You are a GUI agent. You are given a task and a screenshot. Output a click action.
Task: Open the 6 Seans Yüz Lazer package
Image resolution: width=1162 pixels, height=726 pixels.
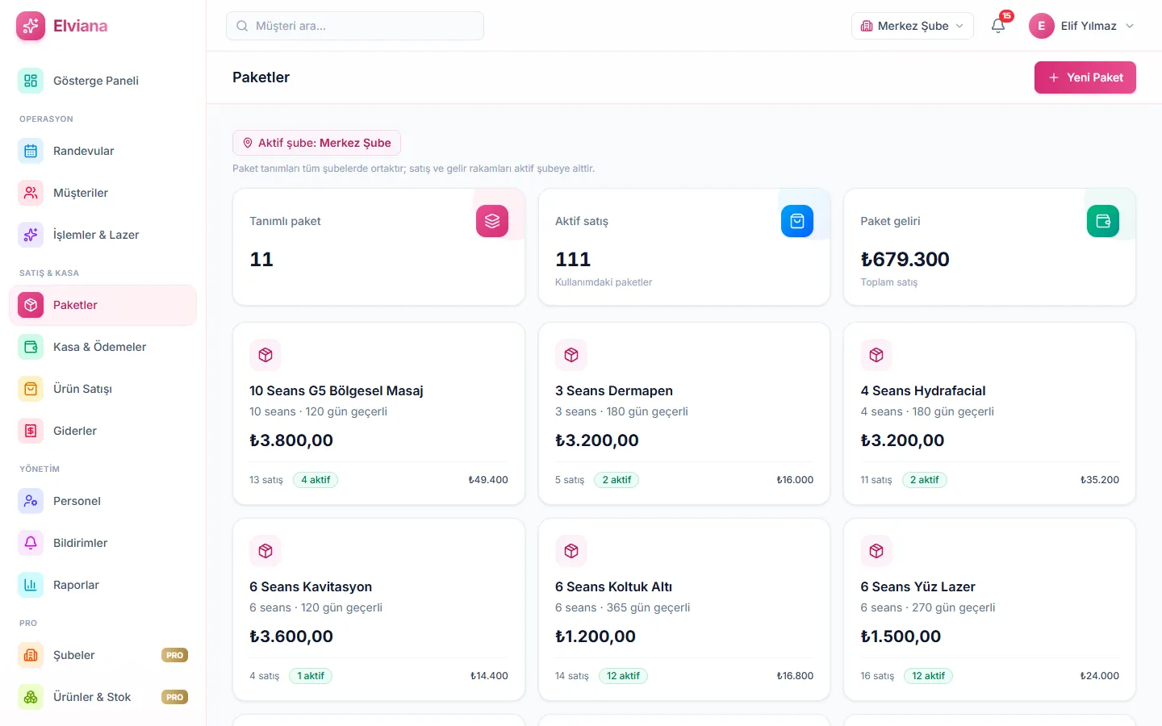click(989, 610)
